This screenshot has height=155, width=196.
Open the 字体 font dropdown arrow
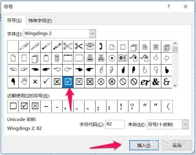(93, 34)
